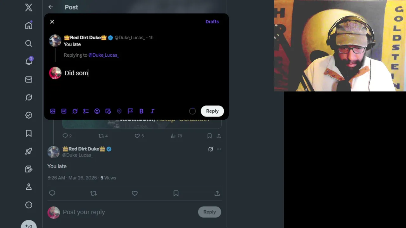Image resolution: width=406 pixels, height=228 pixels.
Task: Attach media image to the reply
Action: coord(53,111)
